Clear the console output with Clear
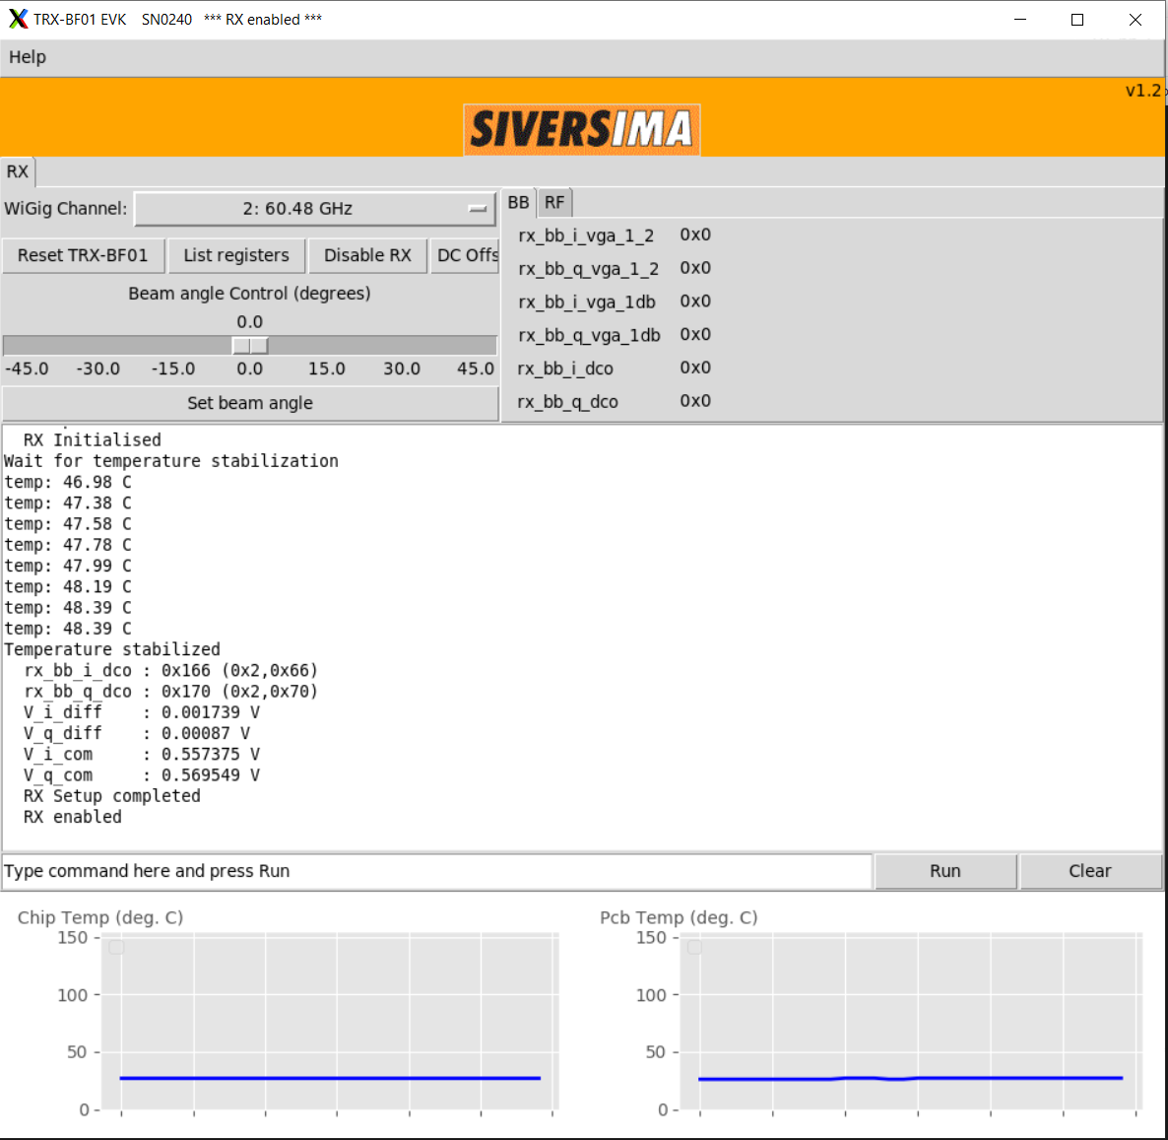This screenshot has width=1168, height=1140. (1089, 871)
